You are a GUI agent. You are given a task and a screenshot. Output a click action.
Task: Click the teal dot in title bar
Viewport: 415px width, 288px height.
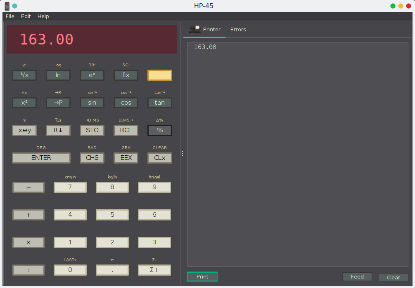coord(15,6)
